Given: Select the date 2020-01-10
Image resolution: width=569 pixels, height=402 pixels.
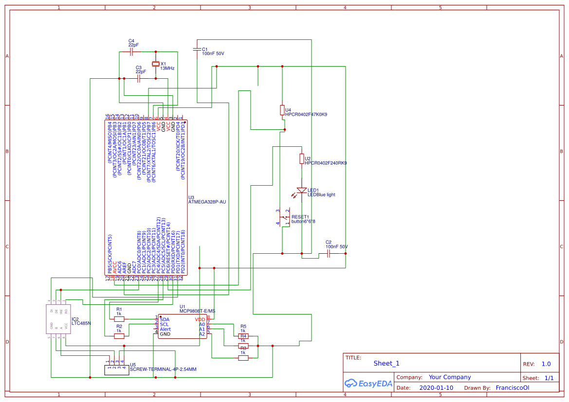Looking at the screenshot, I should [x=437, y=387].
